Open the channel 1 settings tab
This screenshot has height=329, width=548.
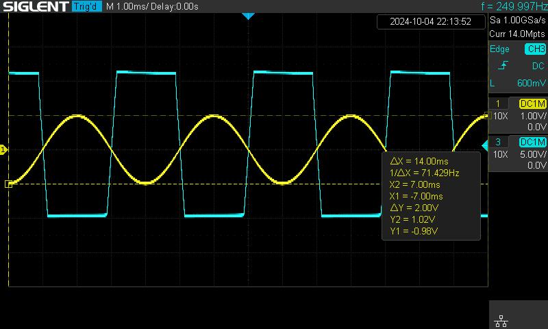[x=497, y=103]
